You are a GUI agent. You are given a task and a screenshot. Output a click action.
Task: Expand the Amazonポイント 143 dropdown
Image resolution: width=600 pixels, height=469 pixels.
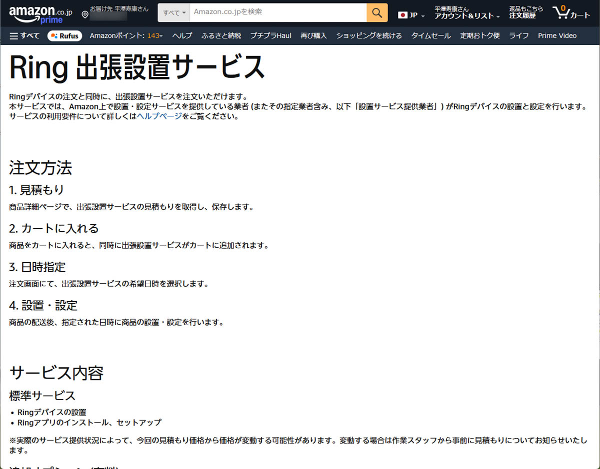pos(126,36)
